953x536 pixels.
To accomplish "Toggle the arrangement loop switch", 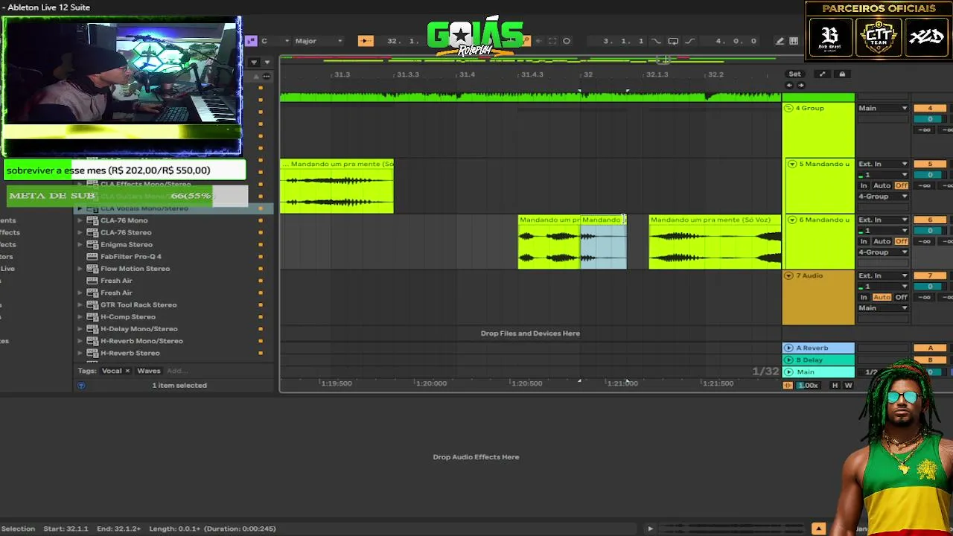I will (x=673, y=41).
